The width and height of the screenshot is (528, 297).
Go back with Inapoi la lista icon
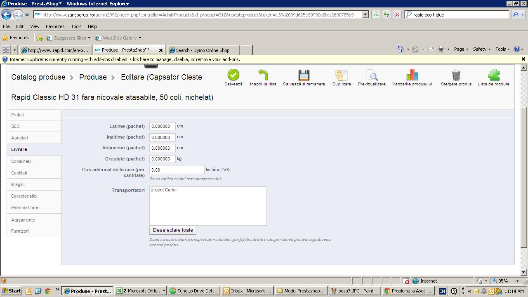[263, 75]
